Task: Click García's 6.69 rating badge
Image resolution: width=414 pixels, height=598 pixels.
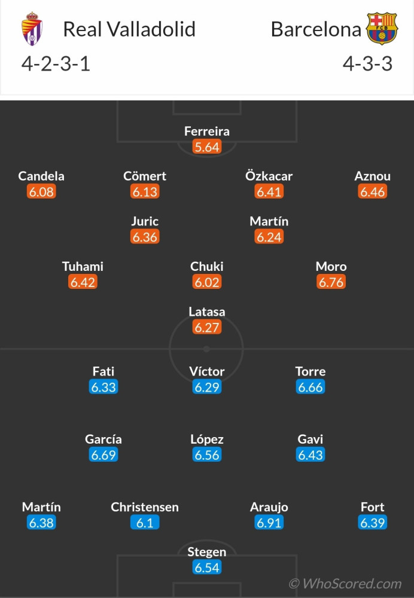Action: [103, 454]
